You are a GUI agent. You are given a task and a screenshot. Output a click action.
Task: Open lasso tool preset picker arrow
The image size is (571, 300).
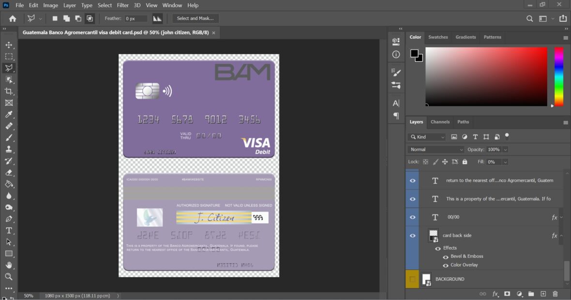click(41, 18)
